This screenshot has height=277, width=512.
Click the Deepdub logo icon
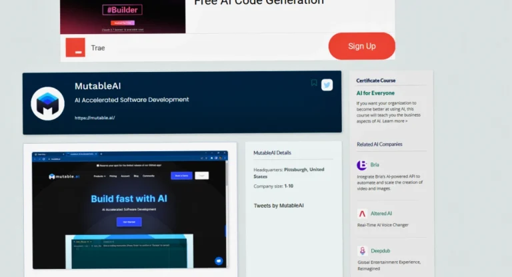tap(362, 251)
